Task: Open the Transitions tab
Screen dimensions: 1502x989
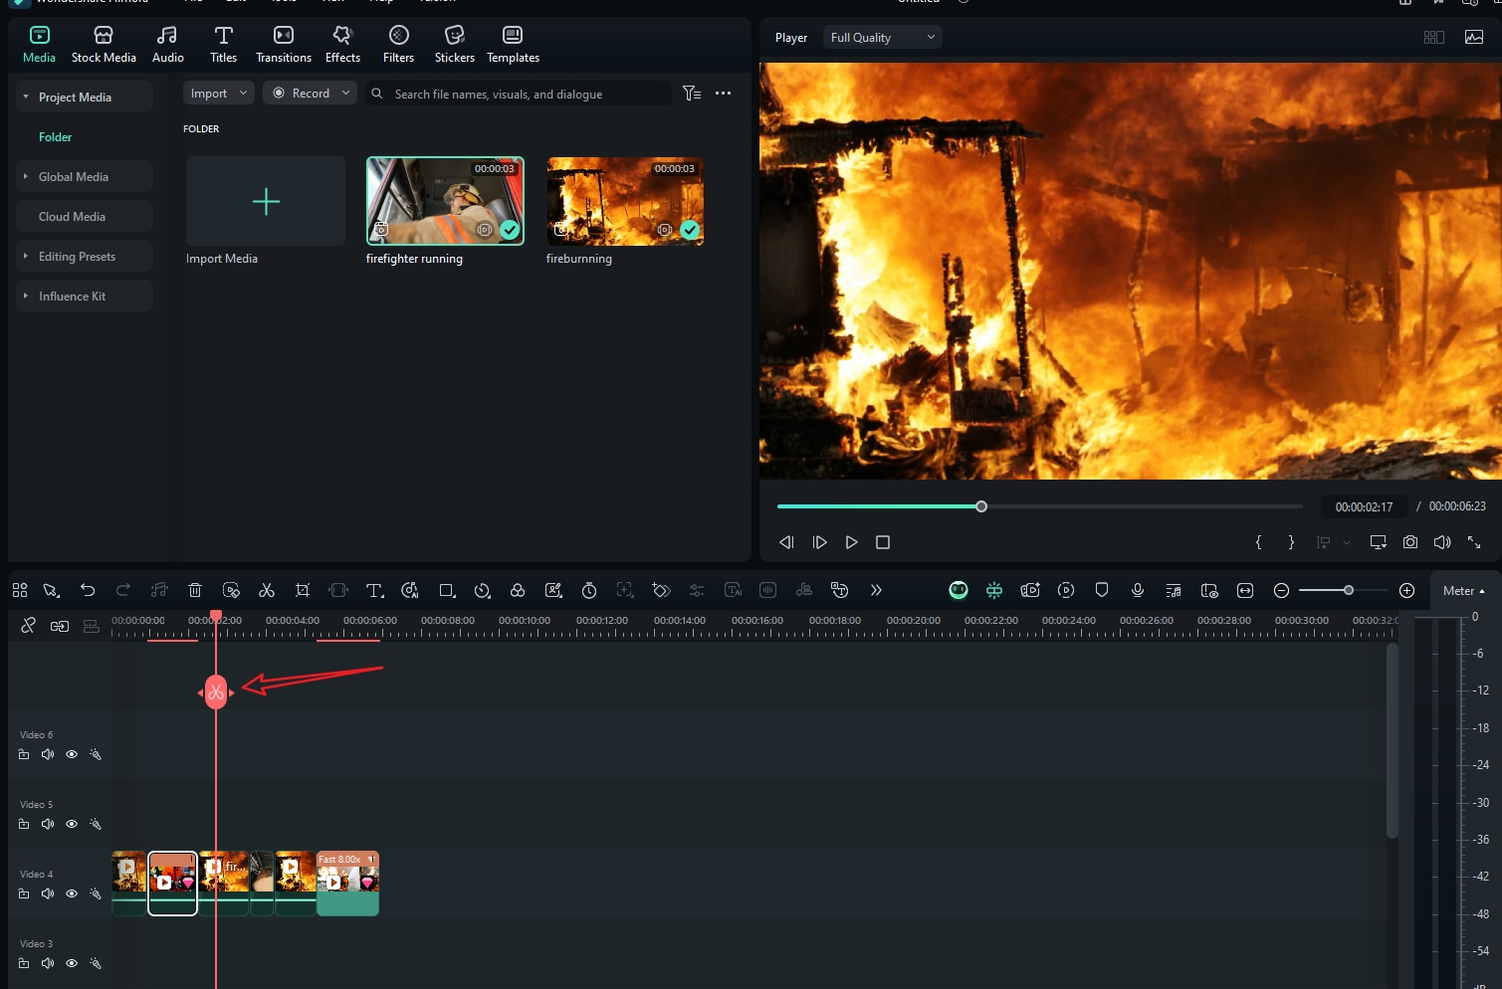Action: coord(284,45)
